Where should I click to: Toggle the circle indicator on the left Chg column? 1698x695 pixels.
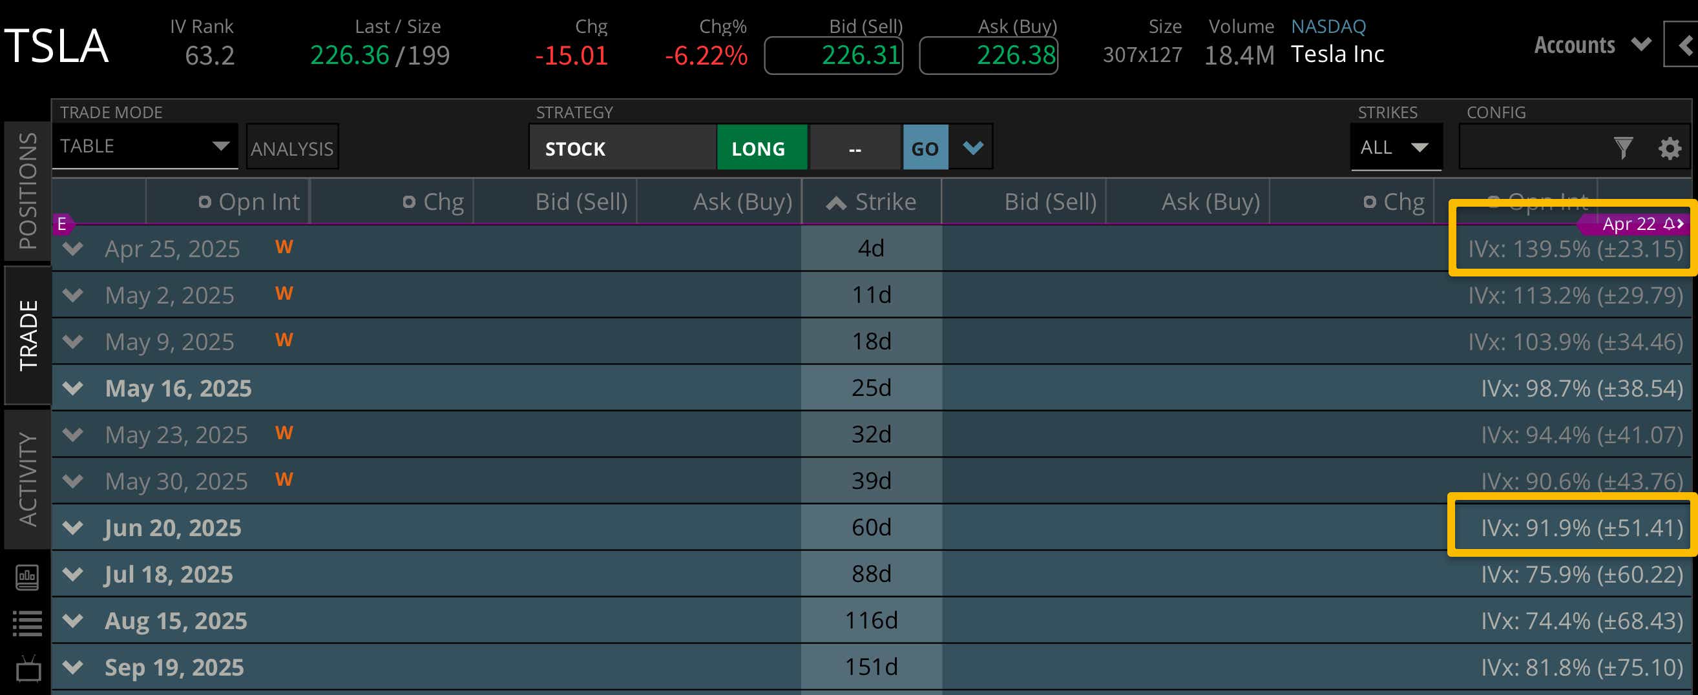(410, 202)
